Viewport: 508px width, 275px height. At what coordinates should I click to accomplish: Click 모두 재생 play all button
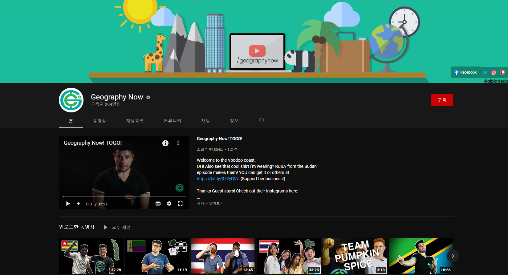pyautogui.click(x=117, y=227)
